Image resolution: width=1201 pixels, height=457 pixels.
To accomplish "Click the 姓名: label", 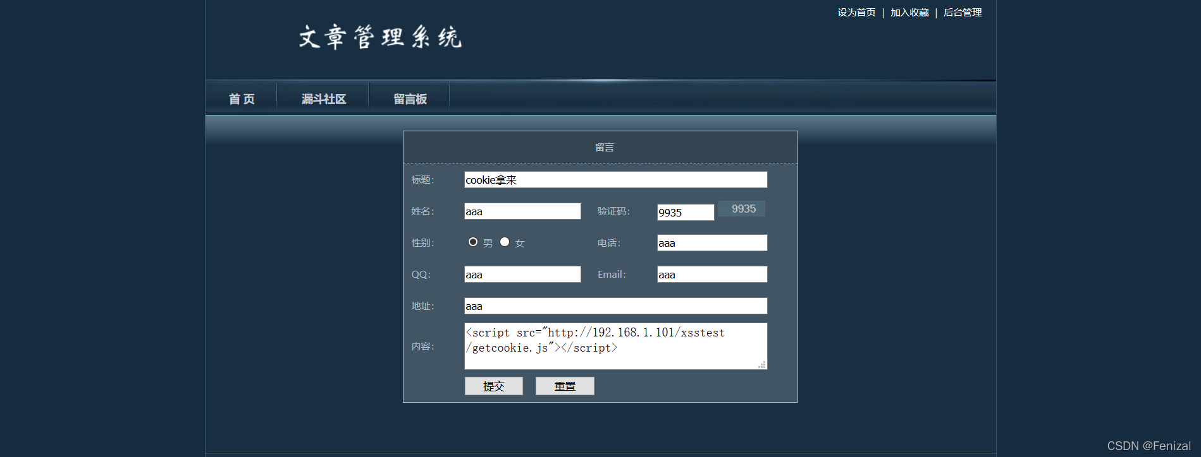I will coord(422,211).
